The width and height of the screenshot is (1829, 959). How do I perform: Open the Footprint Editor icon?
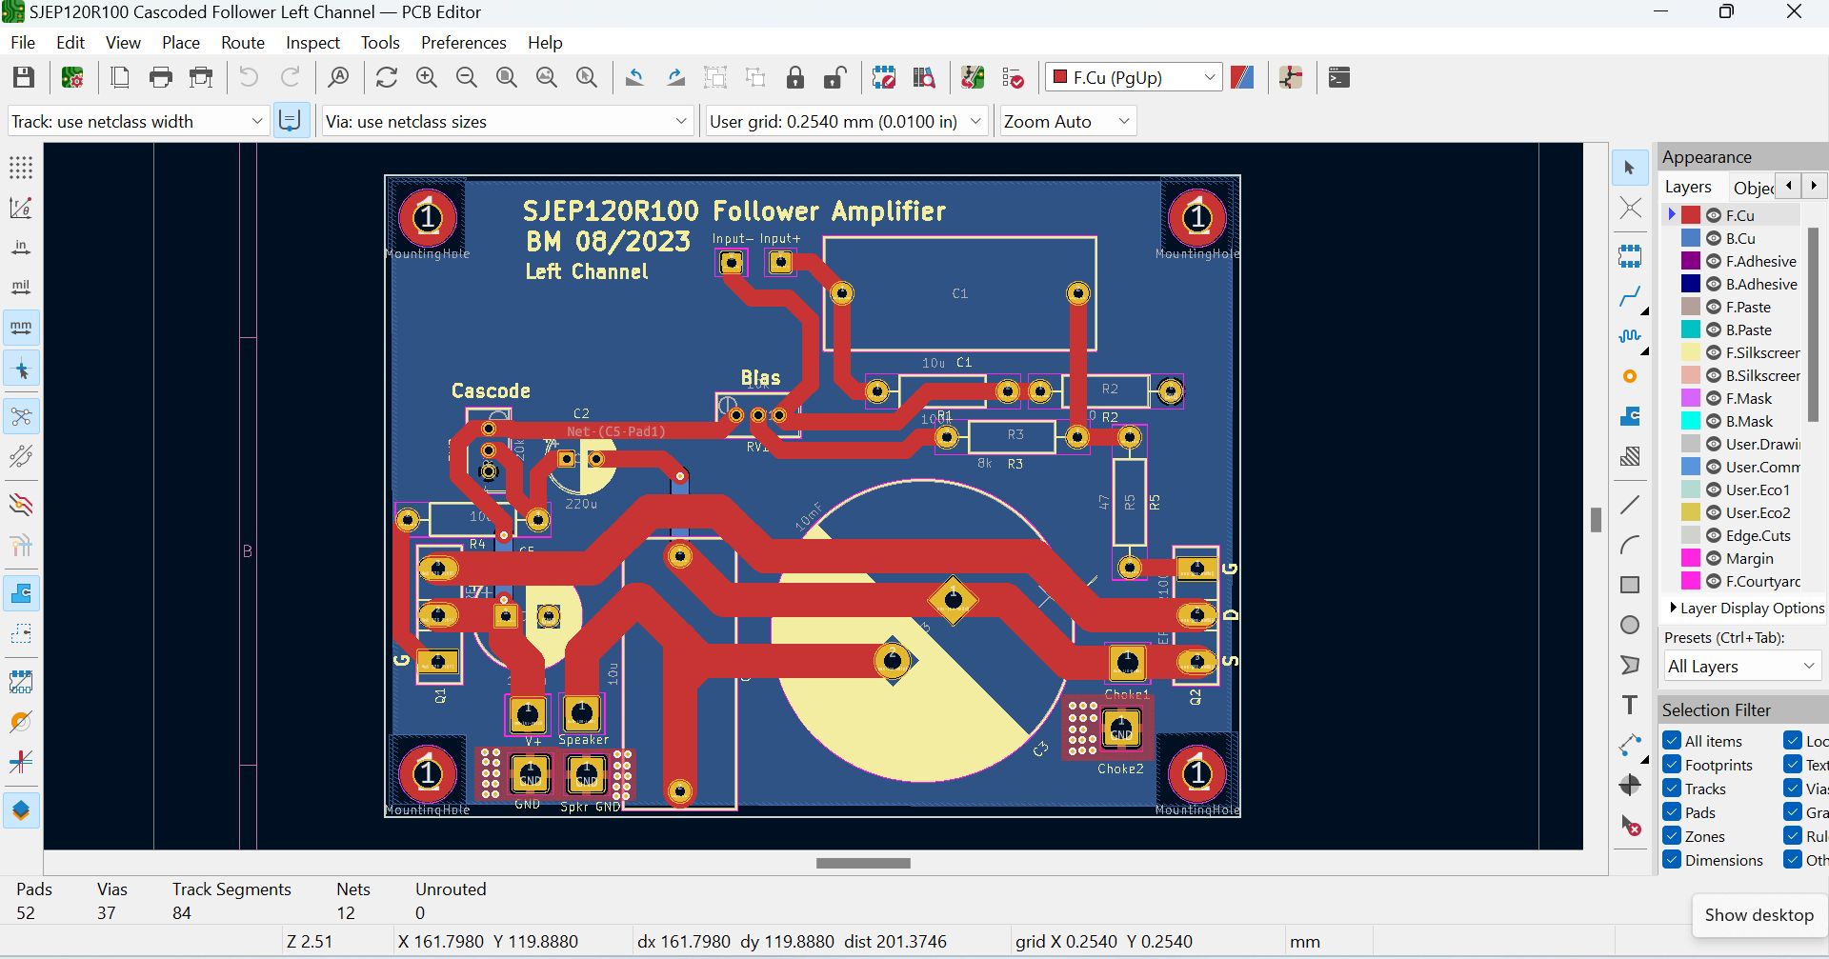click(883, 78)
